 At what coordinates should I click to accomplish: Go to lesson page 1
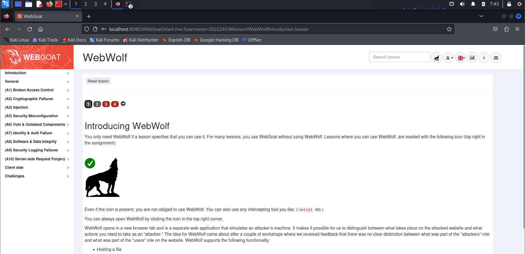(88, 104)
